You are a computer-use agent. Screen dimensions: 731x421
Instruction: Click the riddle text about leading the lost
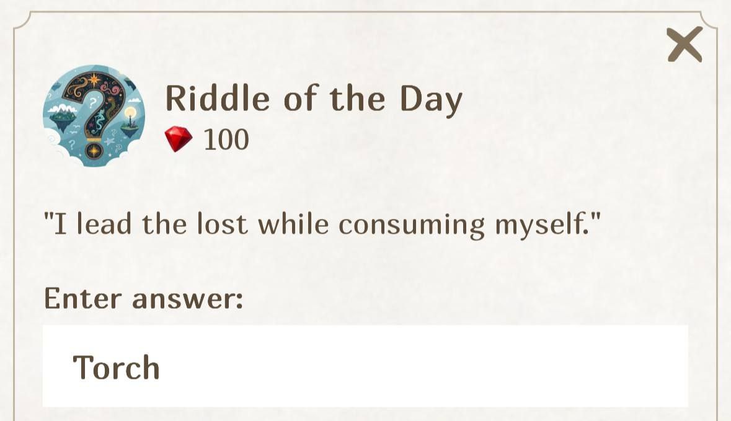pyautogui.click(x=322, y=224)
